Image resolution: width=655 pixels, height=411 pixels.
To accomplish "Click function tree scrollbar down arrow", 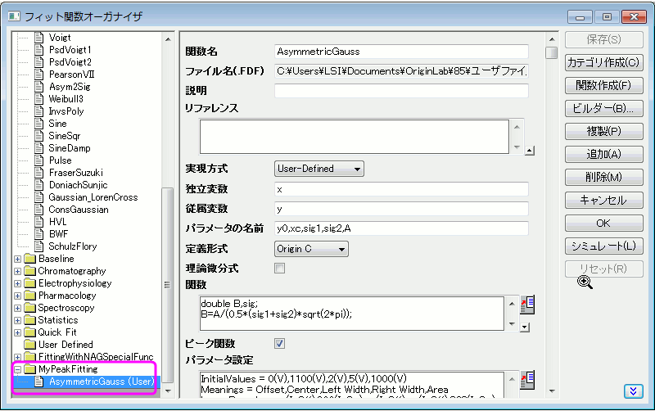I will click(168, 391).
